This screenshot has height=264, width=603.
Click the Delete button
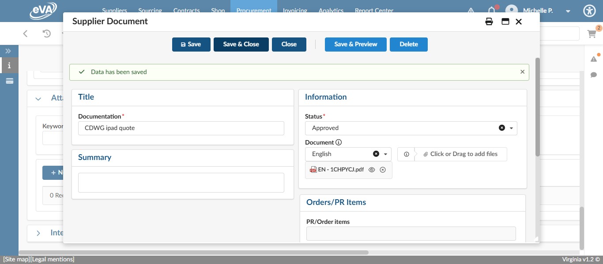[x=408, y=44]
